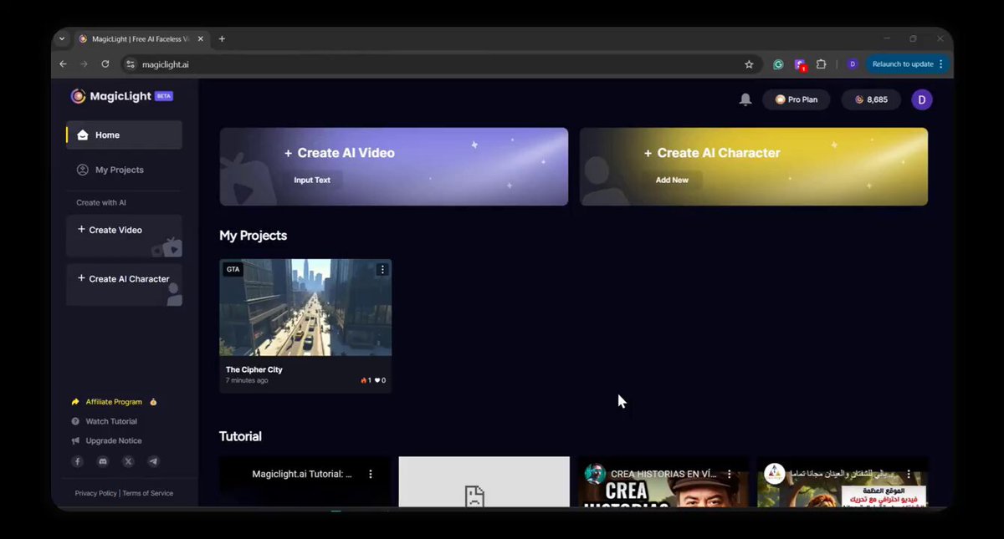Click the Home house icon in sidebar
This screenshot has width=1004, height=539.
(82, 135)
